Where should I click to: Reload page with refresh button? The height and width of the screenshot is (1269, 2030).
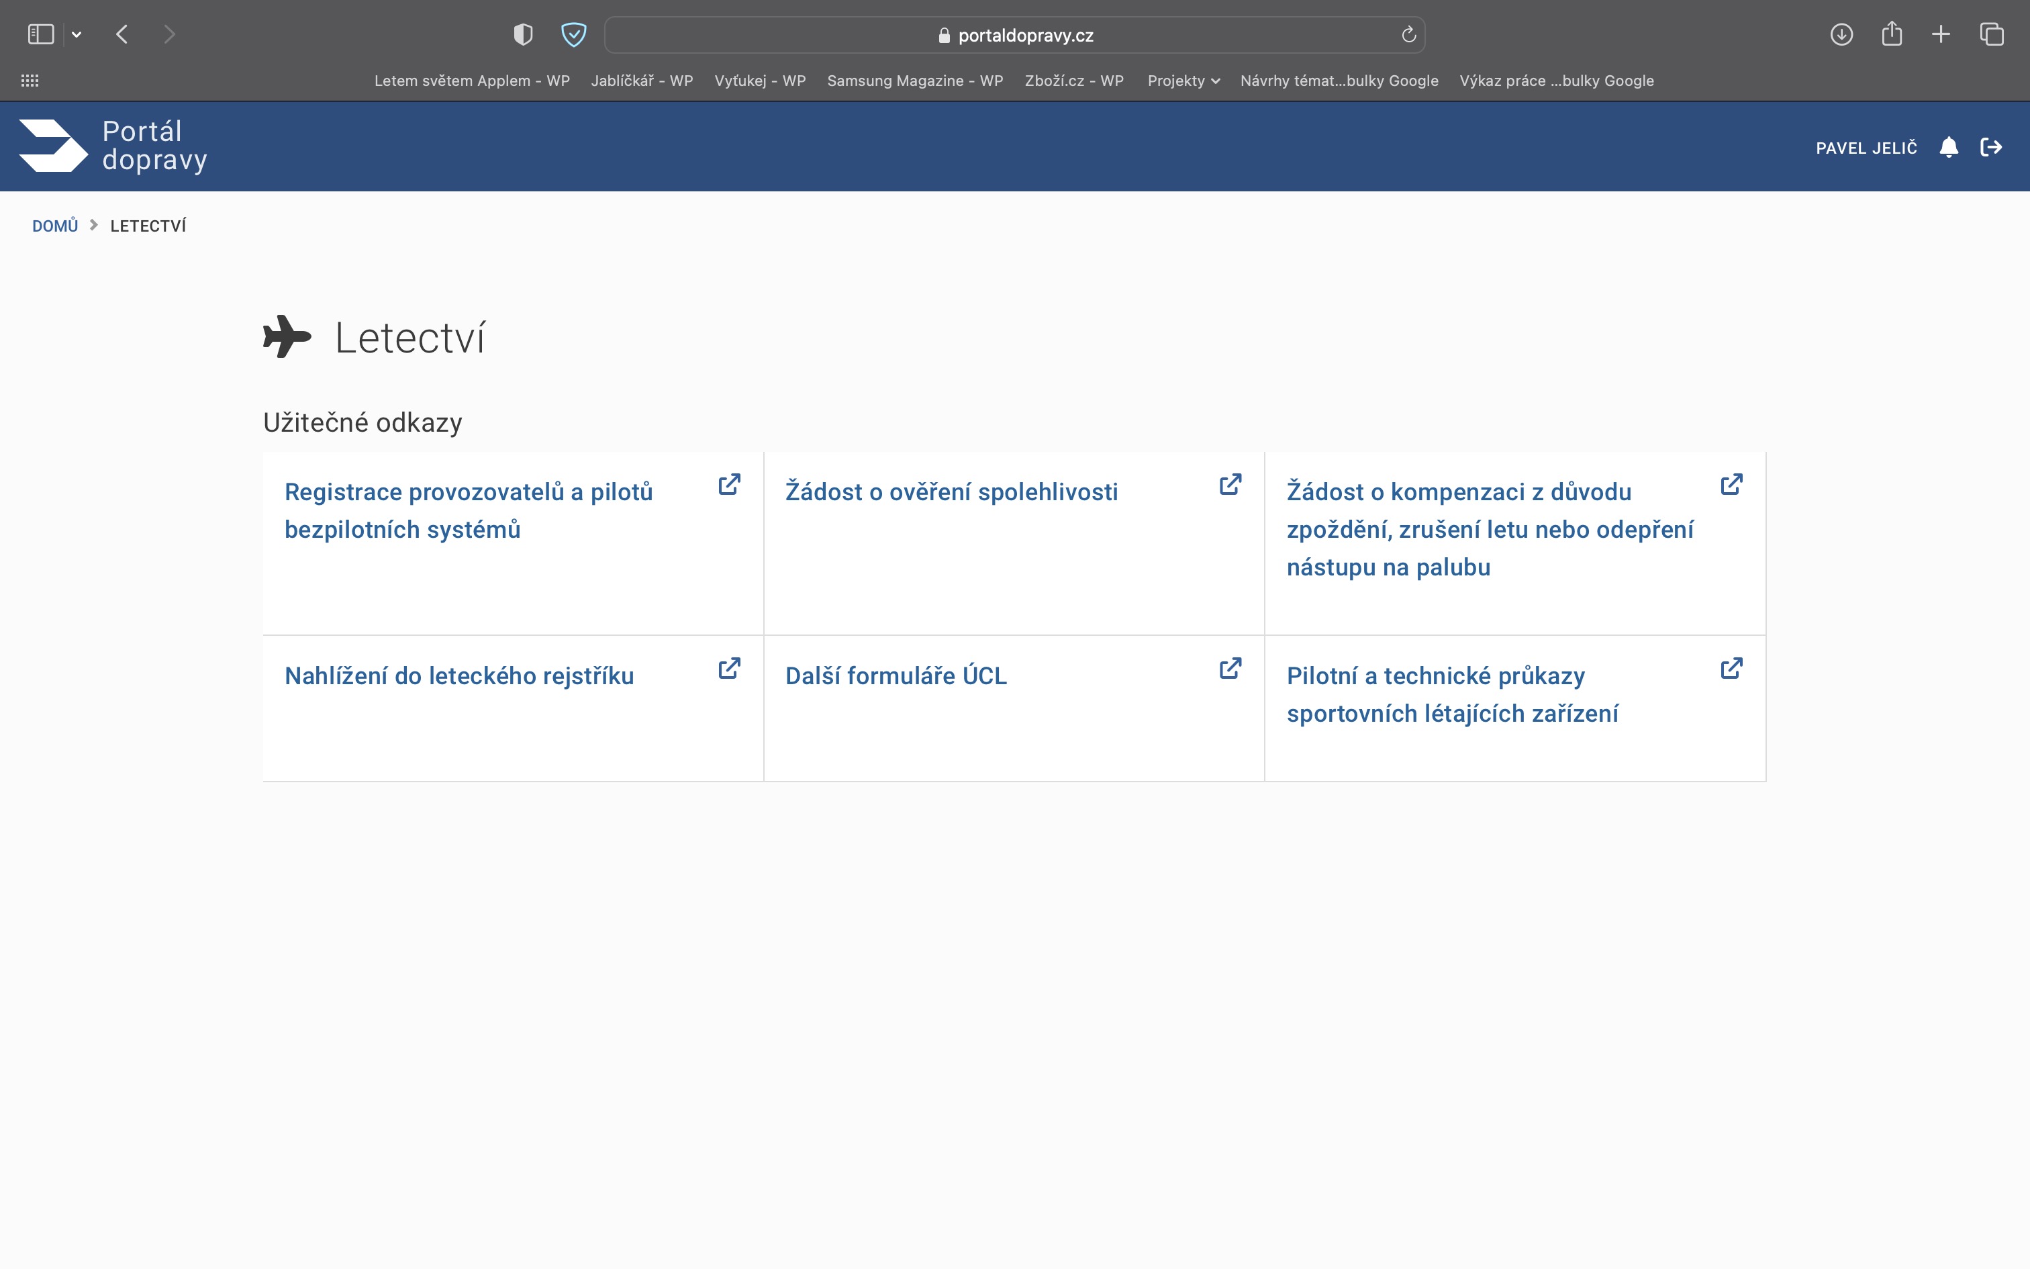coord(1408,34)
